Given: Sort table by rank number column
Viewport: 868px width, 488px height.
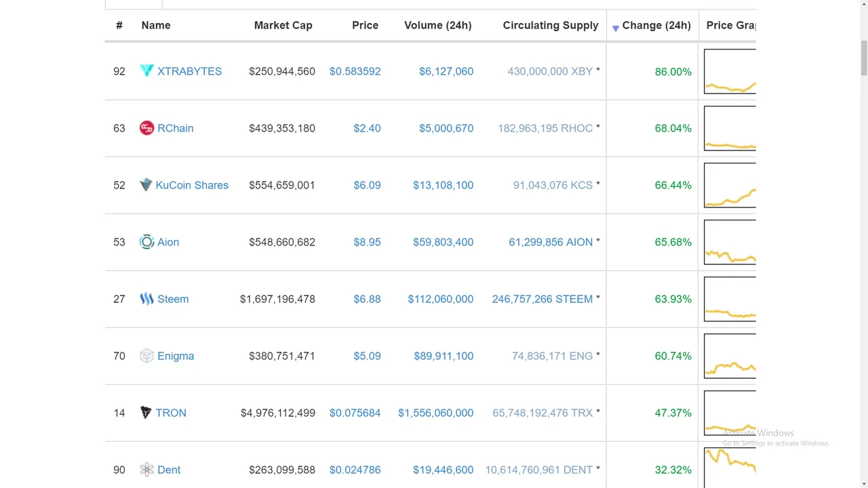Looking at the screenshot, I should (119, 25).
